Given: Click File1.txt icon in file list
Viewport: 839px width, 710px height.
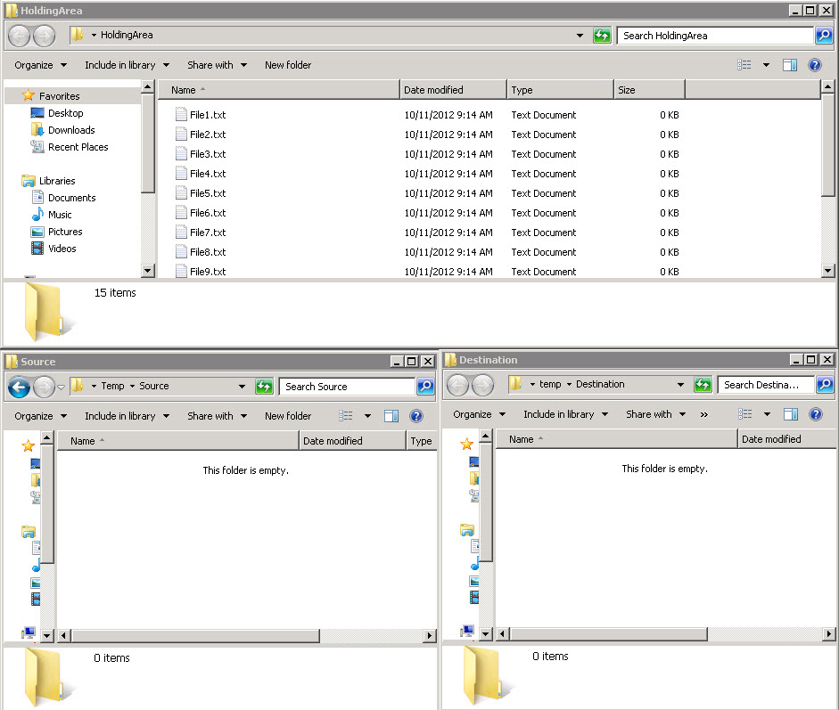Looking at the screenshot, I should (181, 115).
